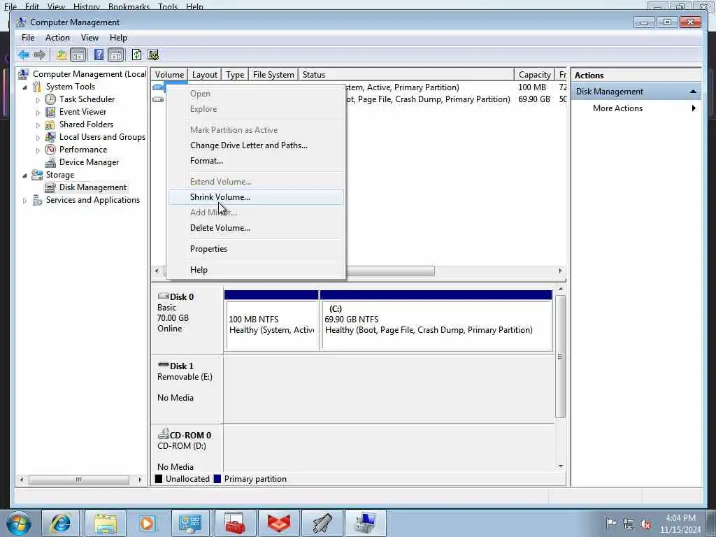Click the Back arrow toolbar icon
Image resolution: width=716 pixels, height=537 pixels.
23,55
